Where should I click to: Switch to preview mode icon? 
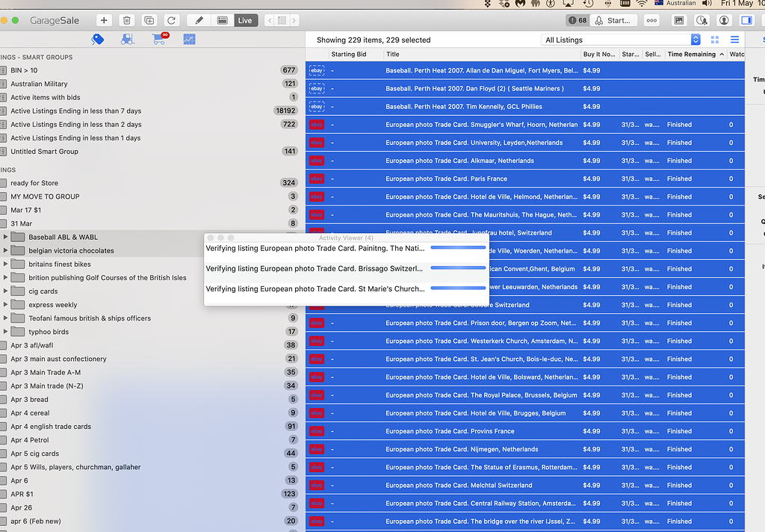pos(222,20)
